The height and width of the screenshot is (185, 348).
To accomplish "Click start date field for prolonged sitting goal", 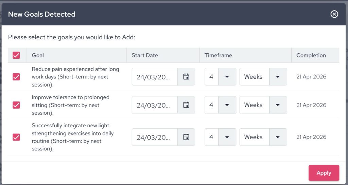I will [x=155, y=105].
